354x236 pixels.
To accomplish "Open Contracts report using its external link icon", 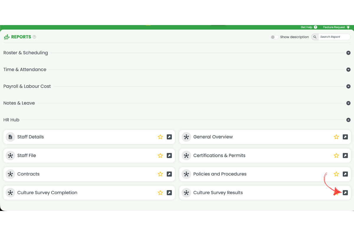I will (169, 174).
